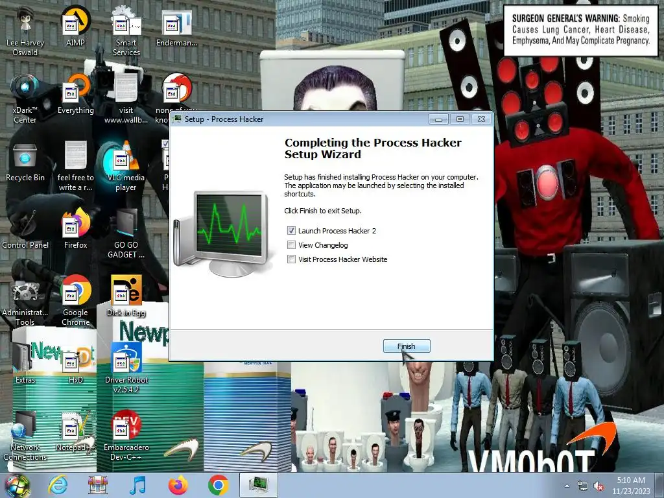Select the Smart Services desktop icon
Screen dimensions: 664x498
coord(126,32)
